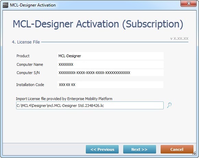
Task: Click the 'Import License file provided' label
Action: tap(64, 99)
